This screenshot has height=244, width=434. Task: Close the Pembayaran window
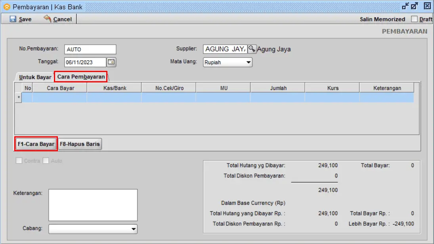tap(427, 6)
